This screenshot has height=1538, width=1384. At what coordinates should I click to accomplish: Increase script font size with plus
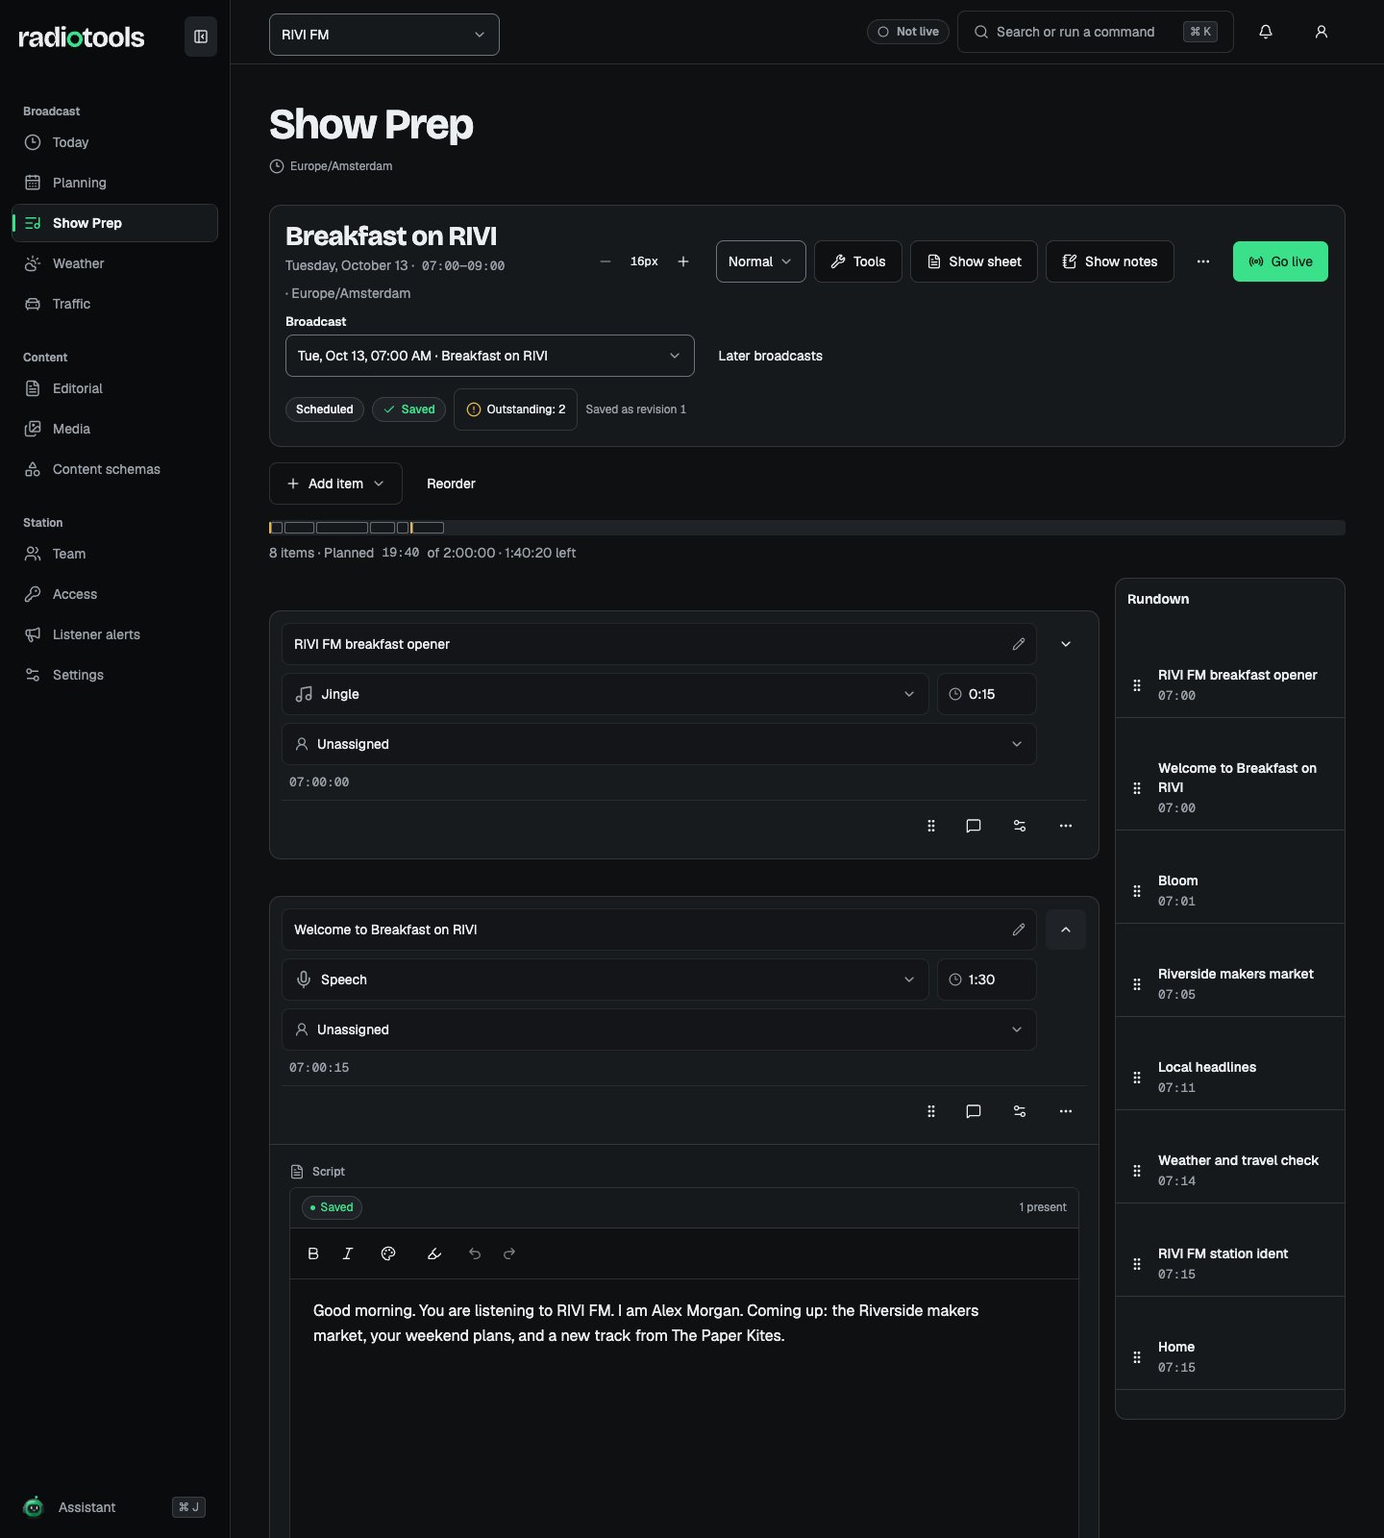click(683, 261)
